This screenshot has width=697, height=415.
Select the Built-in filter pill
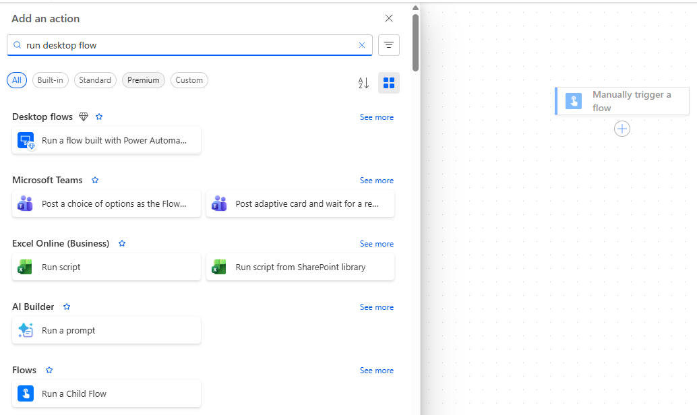pyautogui.click(x=51, y=80)
